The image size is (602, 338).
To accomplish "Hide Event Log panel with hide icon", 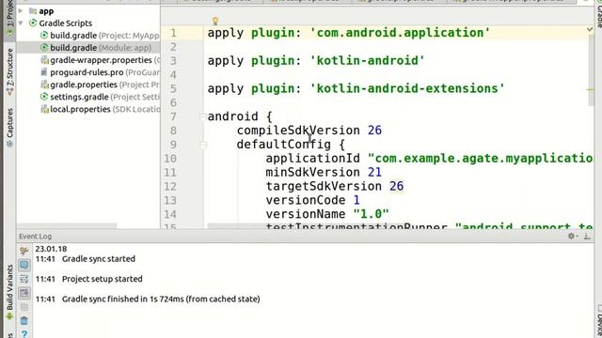I will (587, 236).
